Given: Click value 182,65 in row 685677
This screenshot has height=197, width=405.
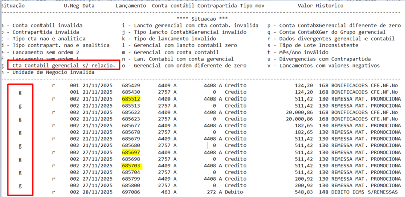Looking at the screenshot, I should [304, 126].
